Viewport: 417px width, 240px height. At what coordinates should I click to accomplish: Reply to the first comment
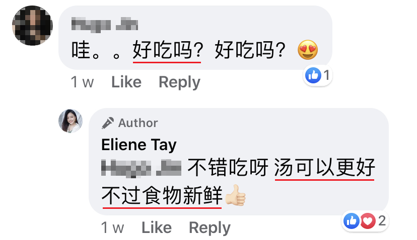point(179,82)
